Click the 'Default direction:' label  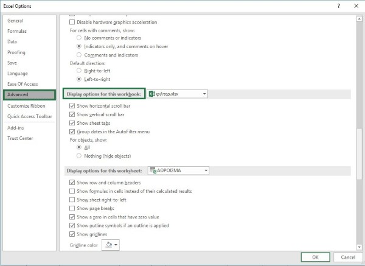88,63
